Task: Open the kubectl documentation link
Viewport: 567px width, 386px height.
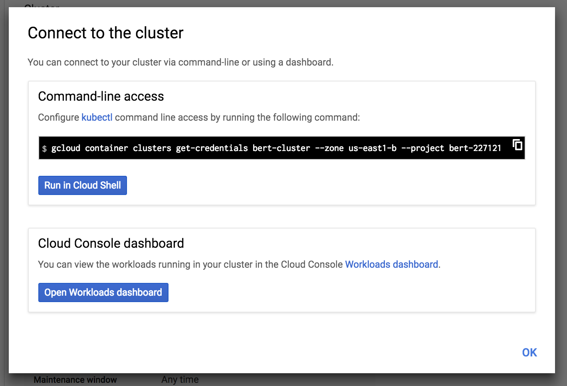Action: click(97, 117)
